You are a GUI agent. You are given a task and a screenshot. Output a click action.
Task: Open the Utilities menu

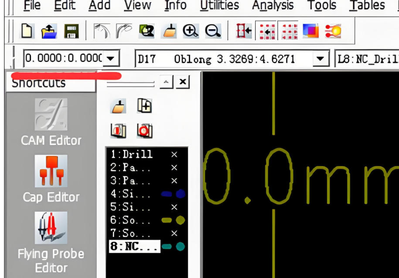click(x=219, y=5)
